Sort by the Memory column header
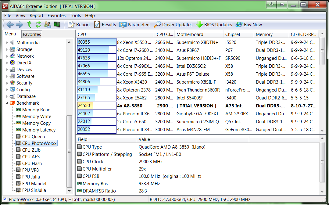 click(x=271, y=34)
